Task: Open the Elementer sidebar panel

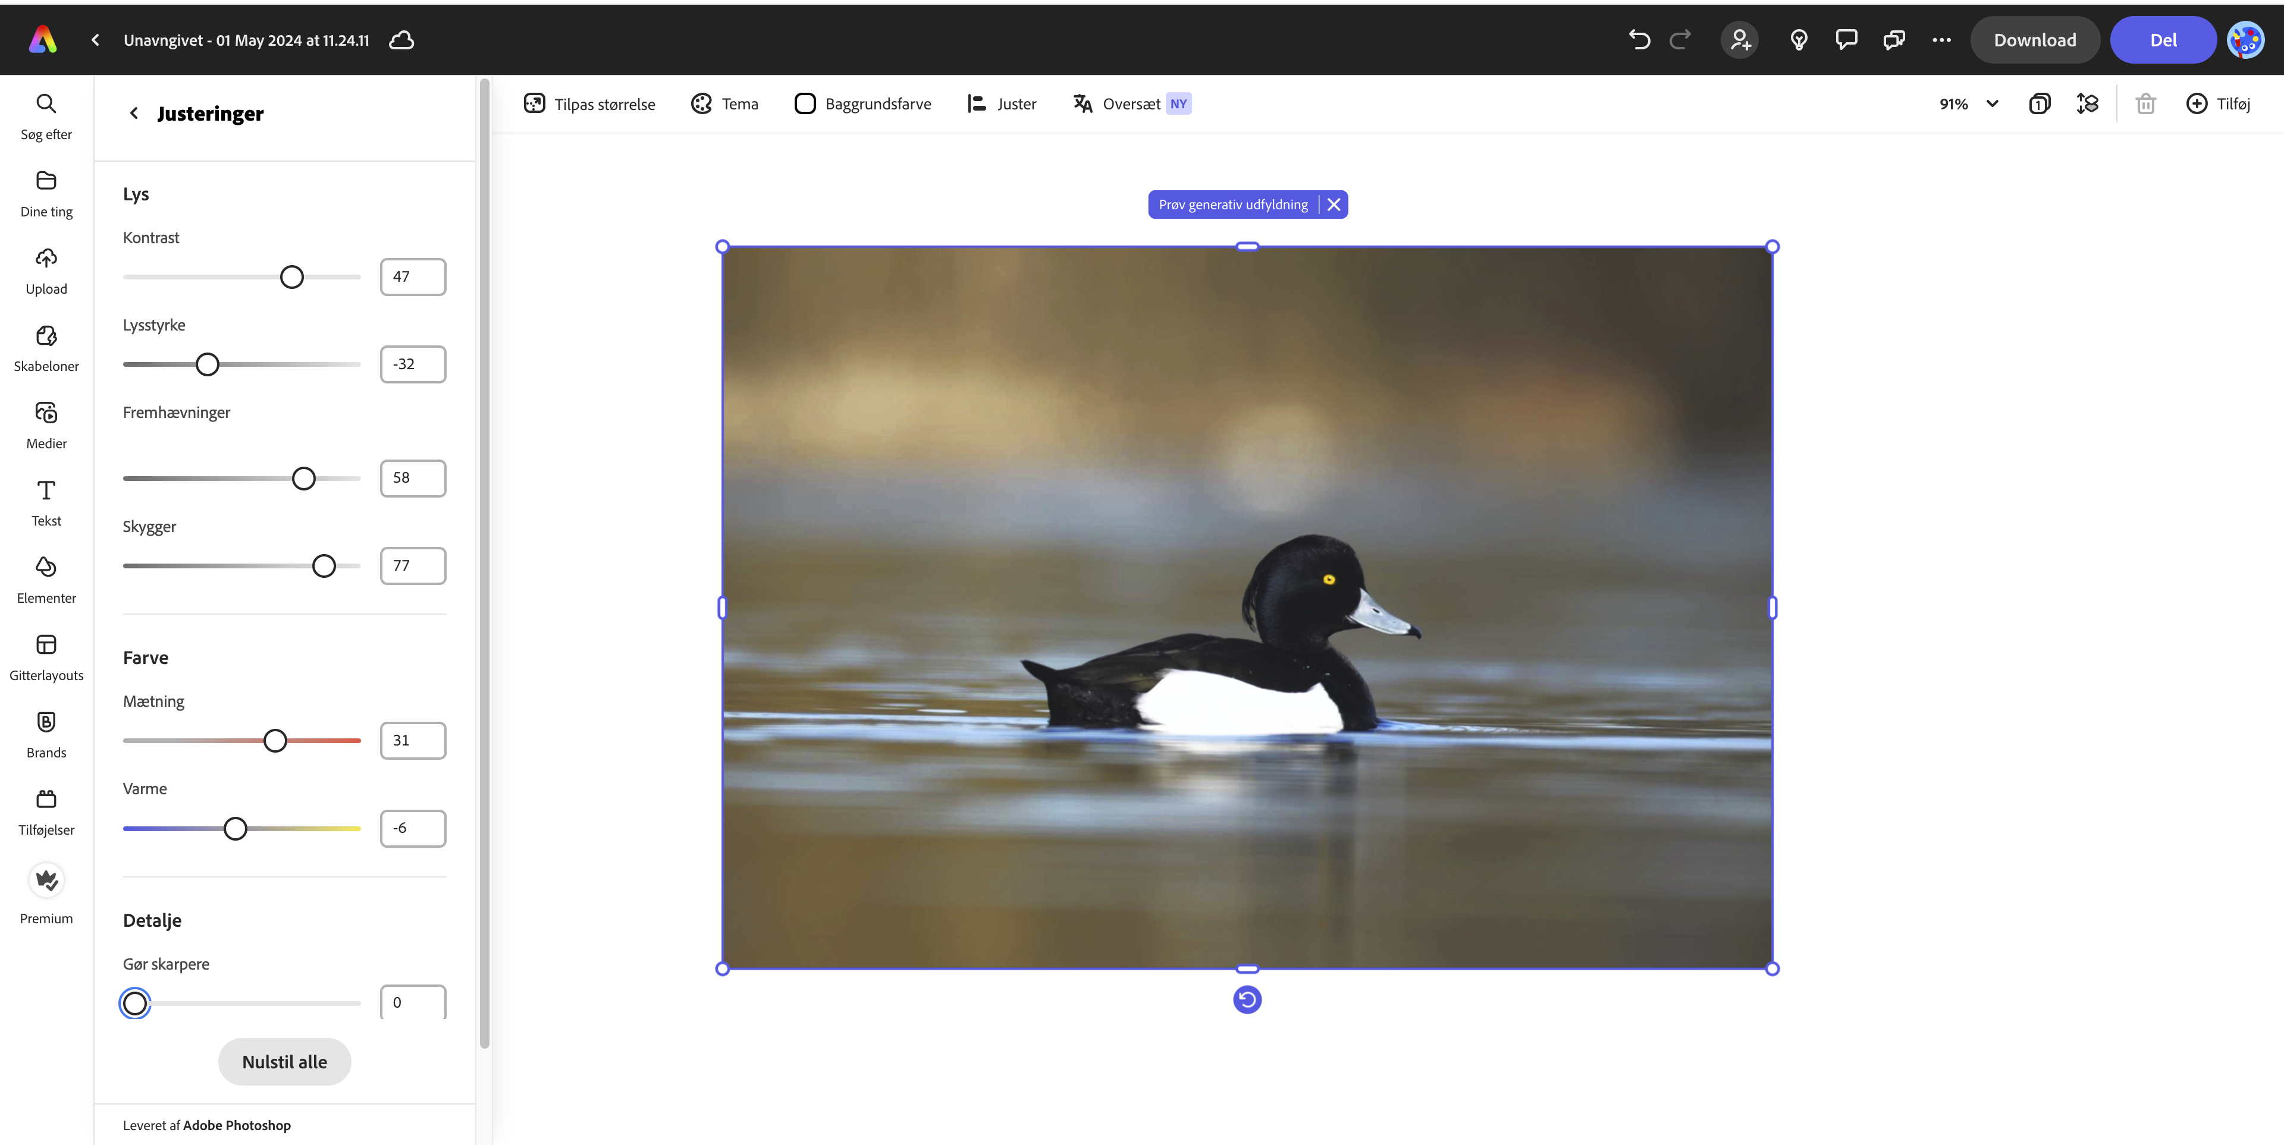Action: [46, 580]
